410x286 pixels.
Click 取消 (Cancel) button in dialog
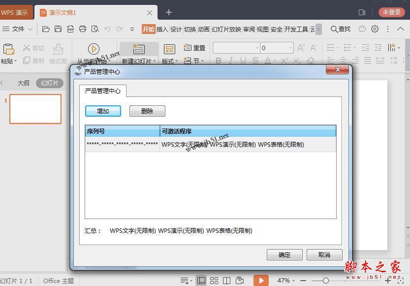[x=324, y=254]
